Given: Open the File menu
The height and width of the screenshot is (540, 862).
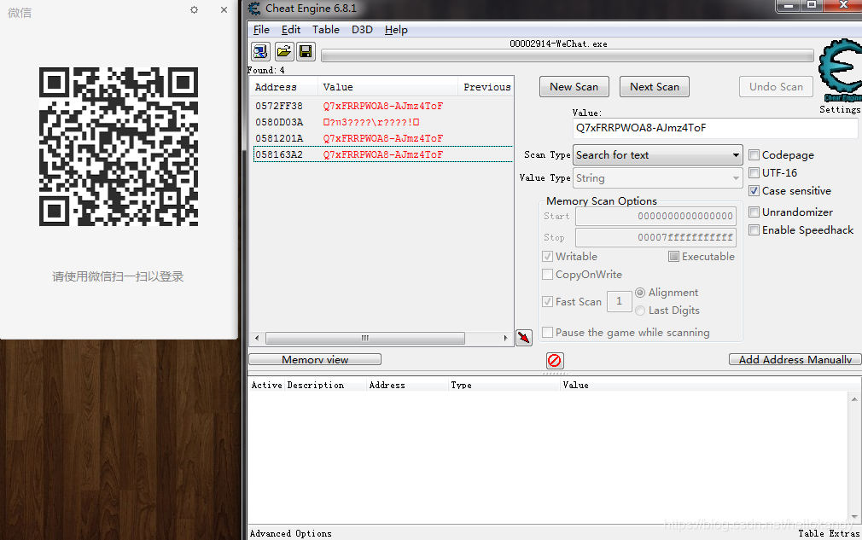Looking at the screenshot, I should [261, 30].
